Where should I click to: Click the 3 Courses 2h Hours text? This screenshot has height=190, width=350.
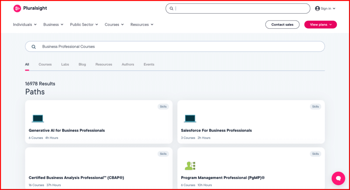tap(196, 138)
